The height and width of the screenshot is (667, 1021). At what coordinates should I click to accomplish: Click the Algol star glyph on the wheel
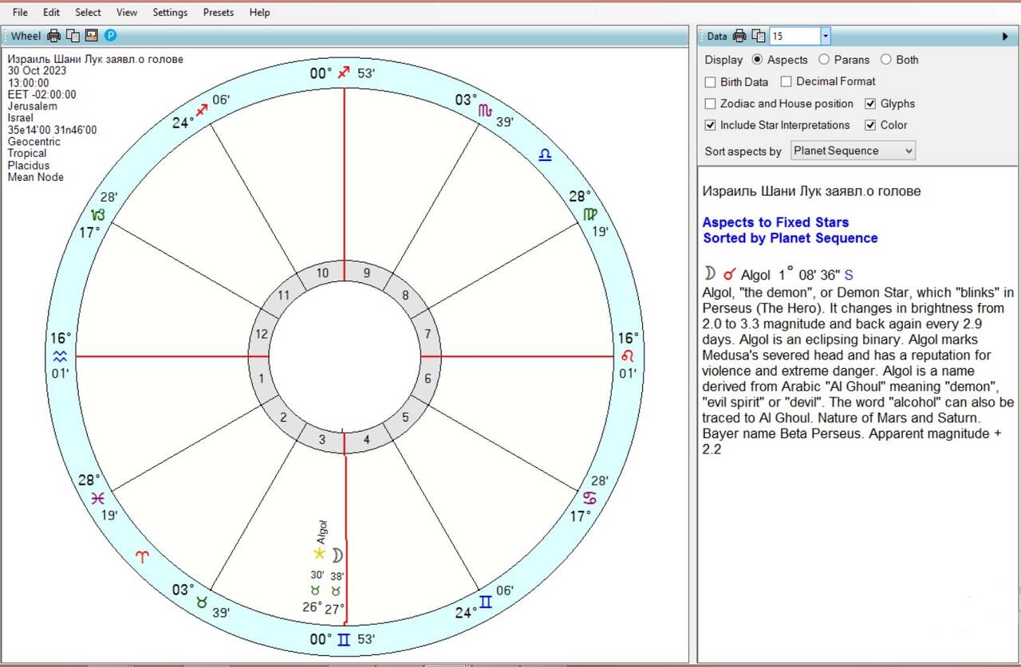319,554
